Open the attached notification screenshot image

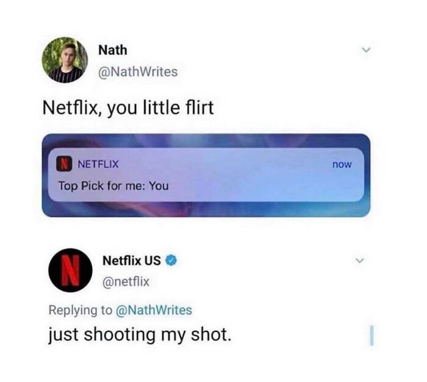pos(206,175)
